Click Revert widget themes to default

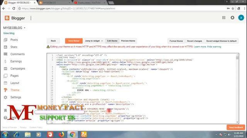coord(221,41)
